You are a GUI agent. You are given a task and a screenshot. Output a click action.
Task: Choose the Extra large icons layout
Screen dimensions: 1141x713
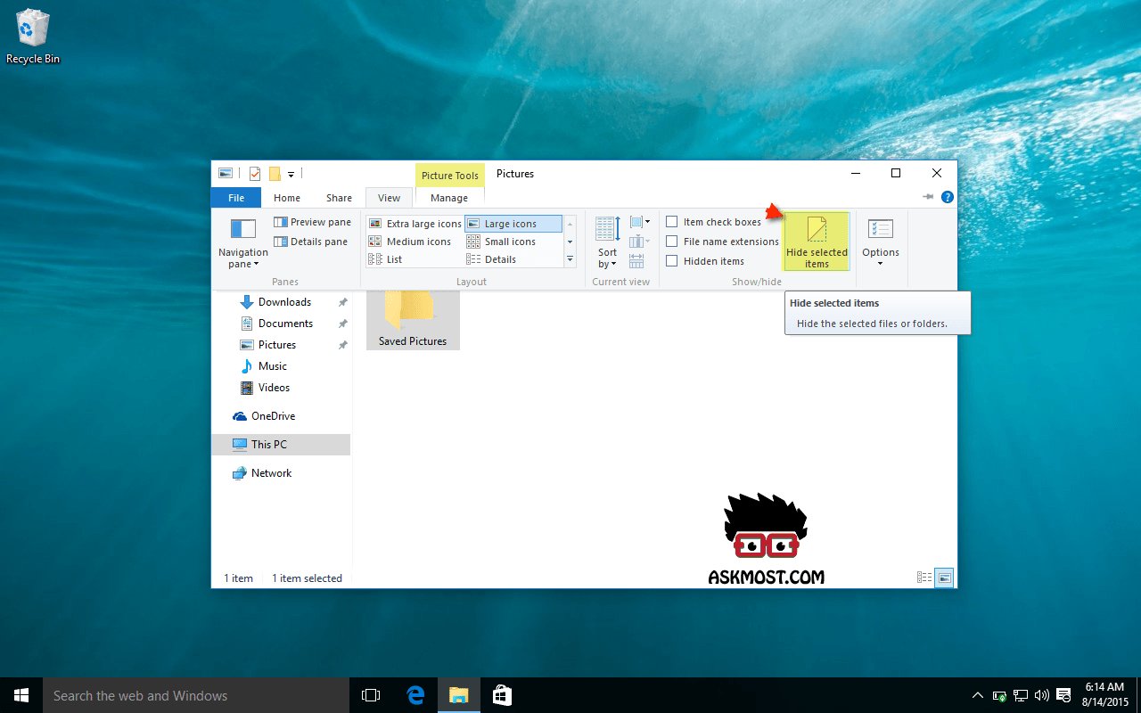click(415, 224)
